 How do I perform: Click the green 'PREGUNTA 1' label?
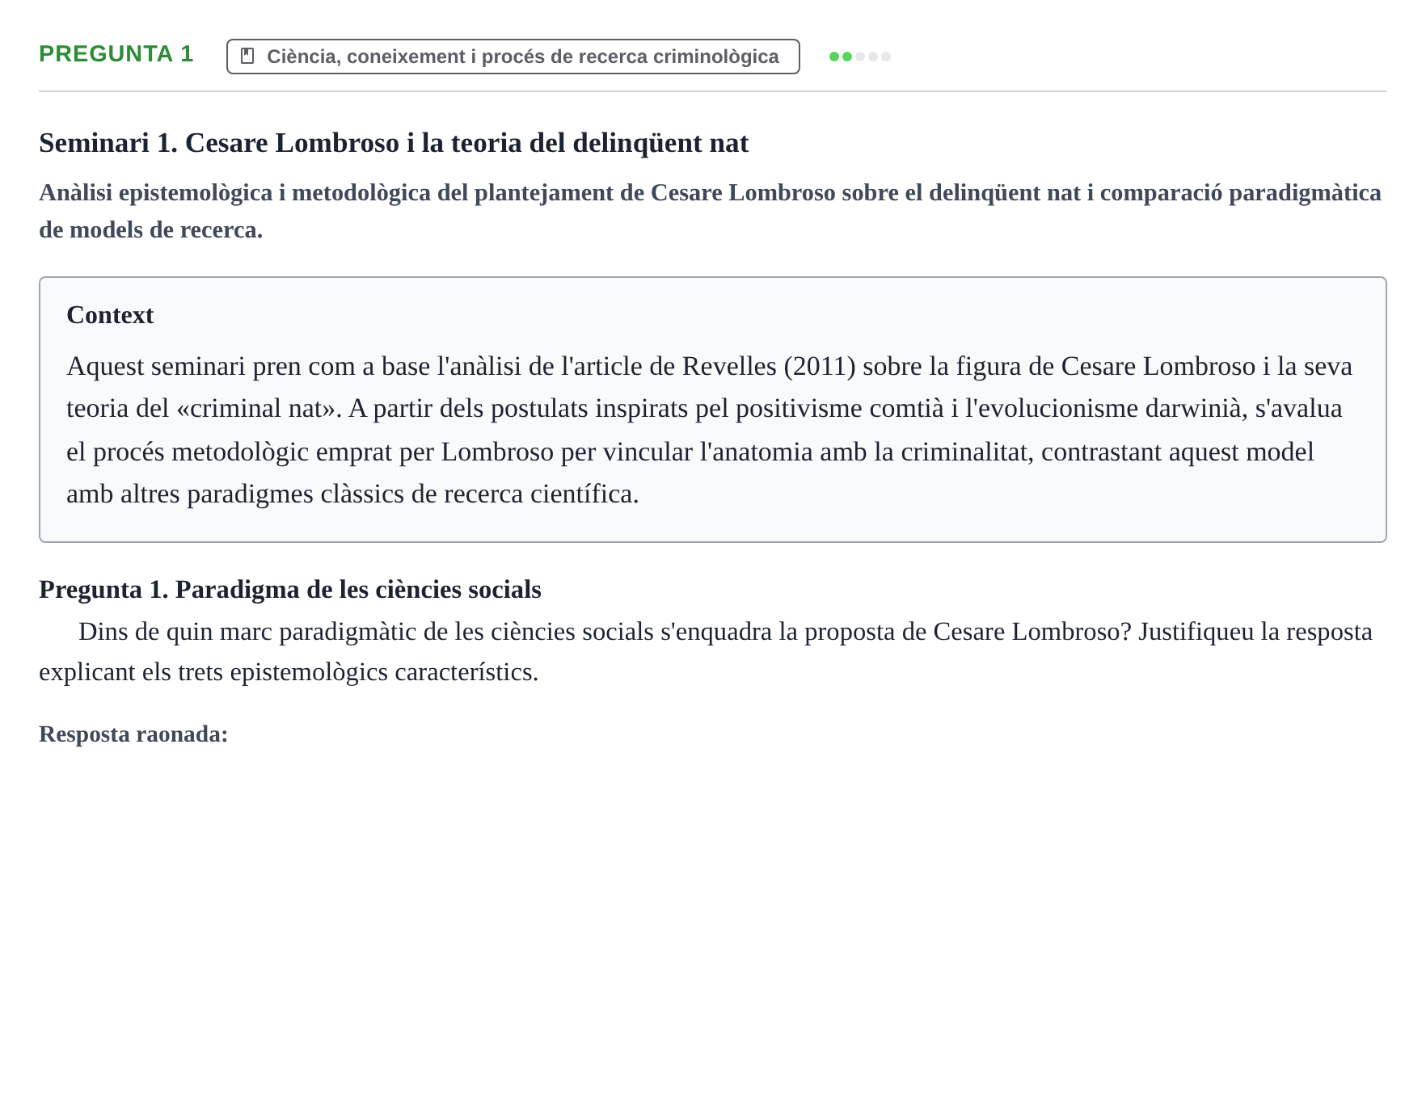tap(116, 54)
